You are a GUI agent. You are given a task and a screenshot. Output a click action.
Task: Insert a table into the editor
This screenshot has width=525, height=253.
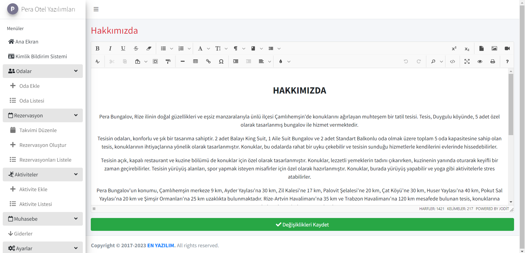(196, 62)
